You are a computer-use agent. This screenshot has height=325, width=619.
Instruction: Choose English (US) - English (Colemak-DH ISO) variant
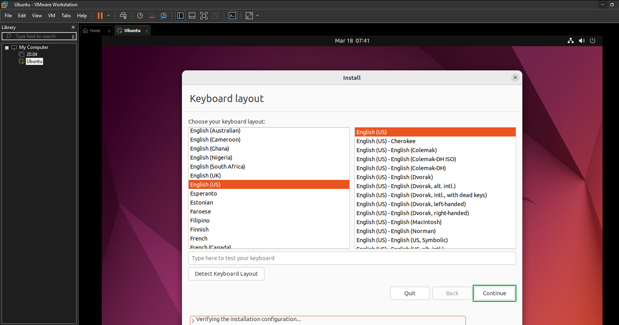435,159
